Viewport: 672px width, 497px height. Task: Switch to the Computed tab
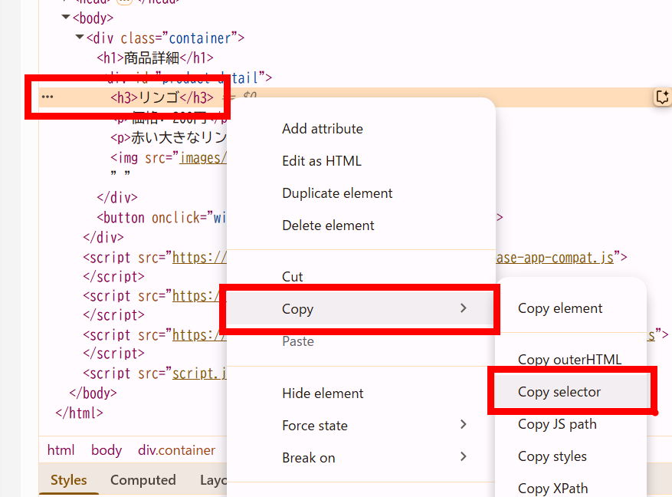click(x=143, y=480)
